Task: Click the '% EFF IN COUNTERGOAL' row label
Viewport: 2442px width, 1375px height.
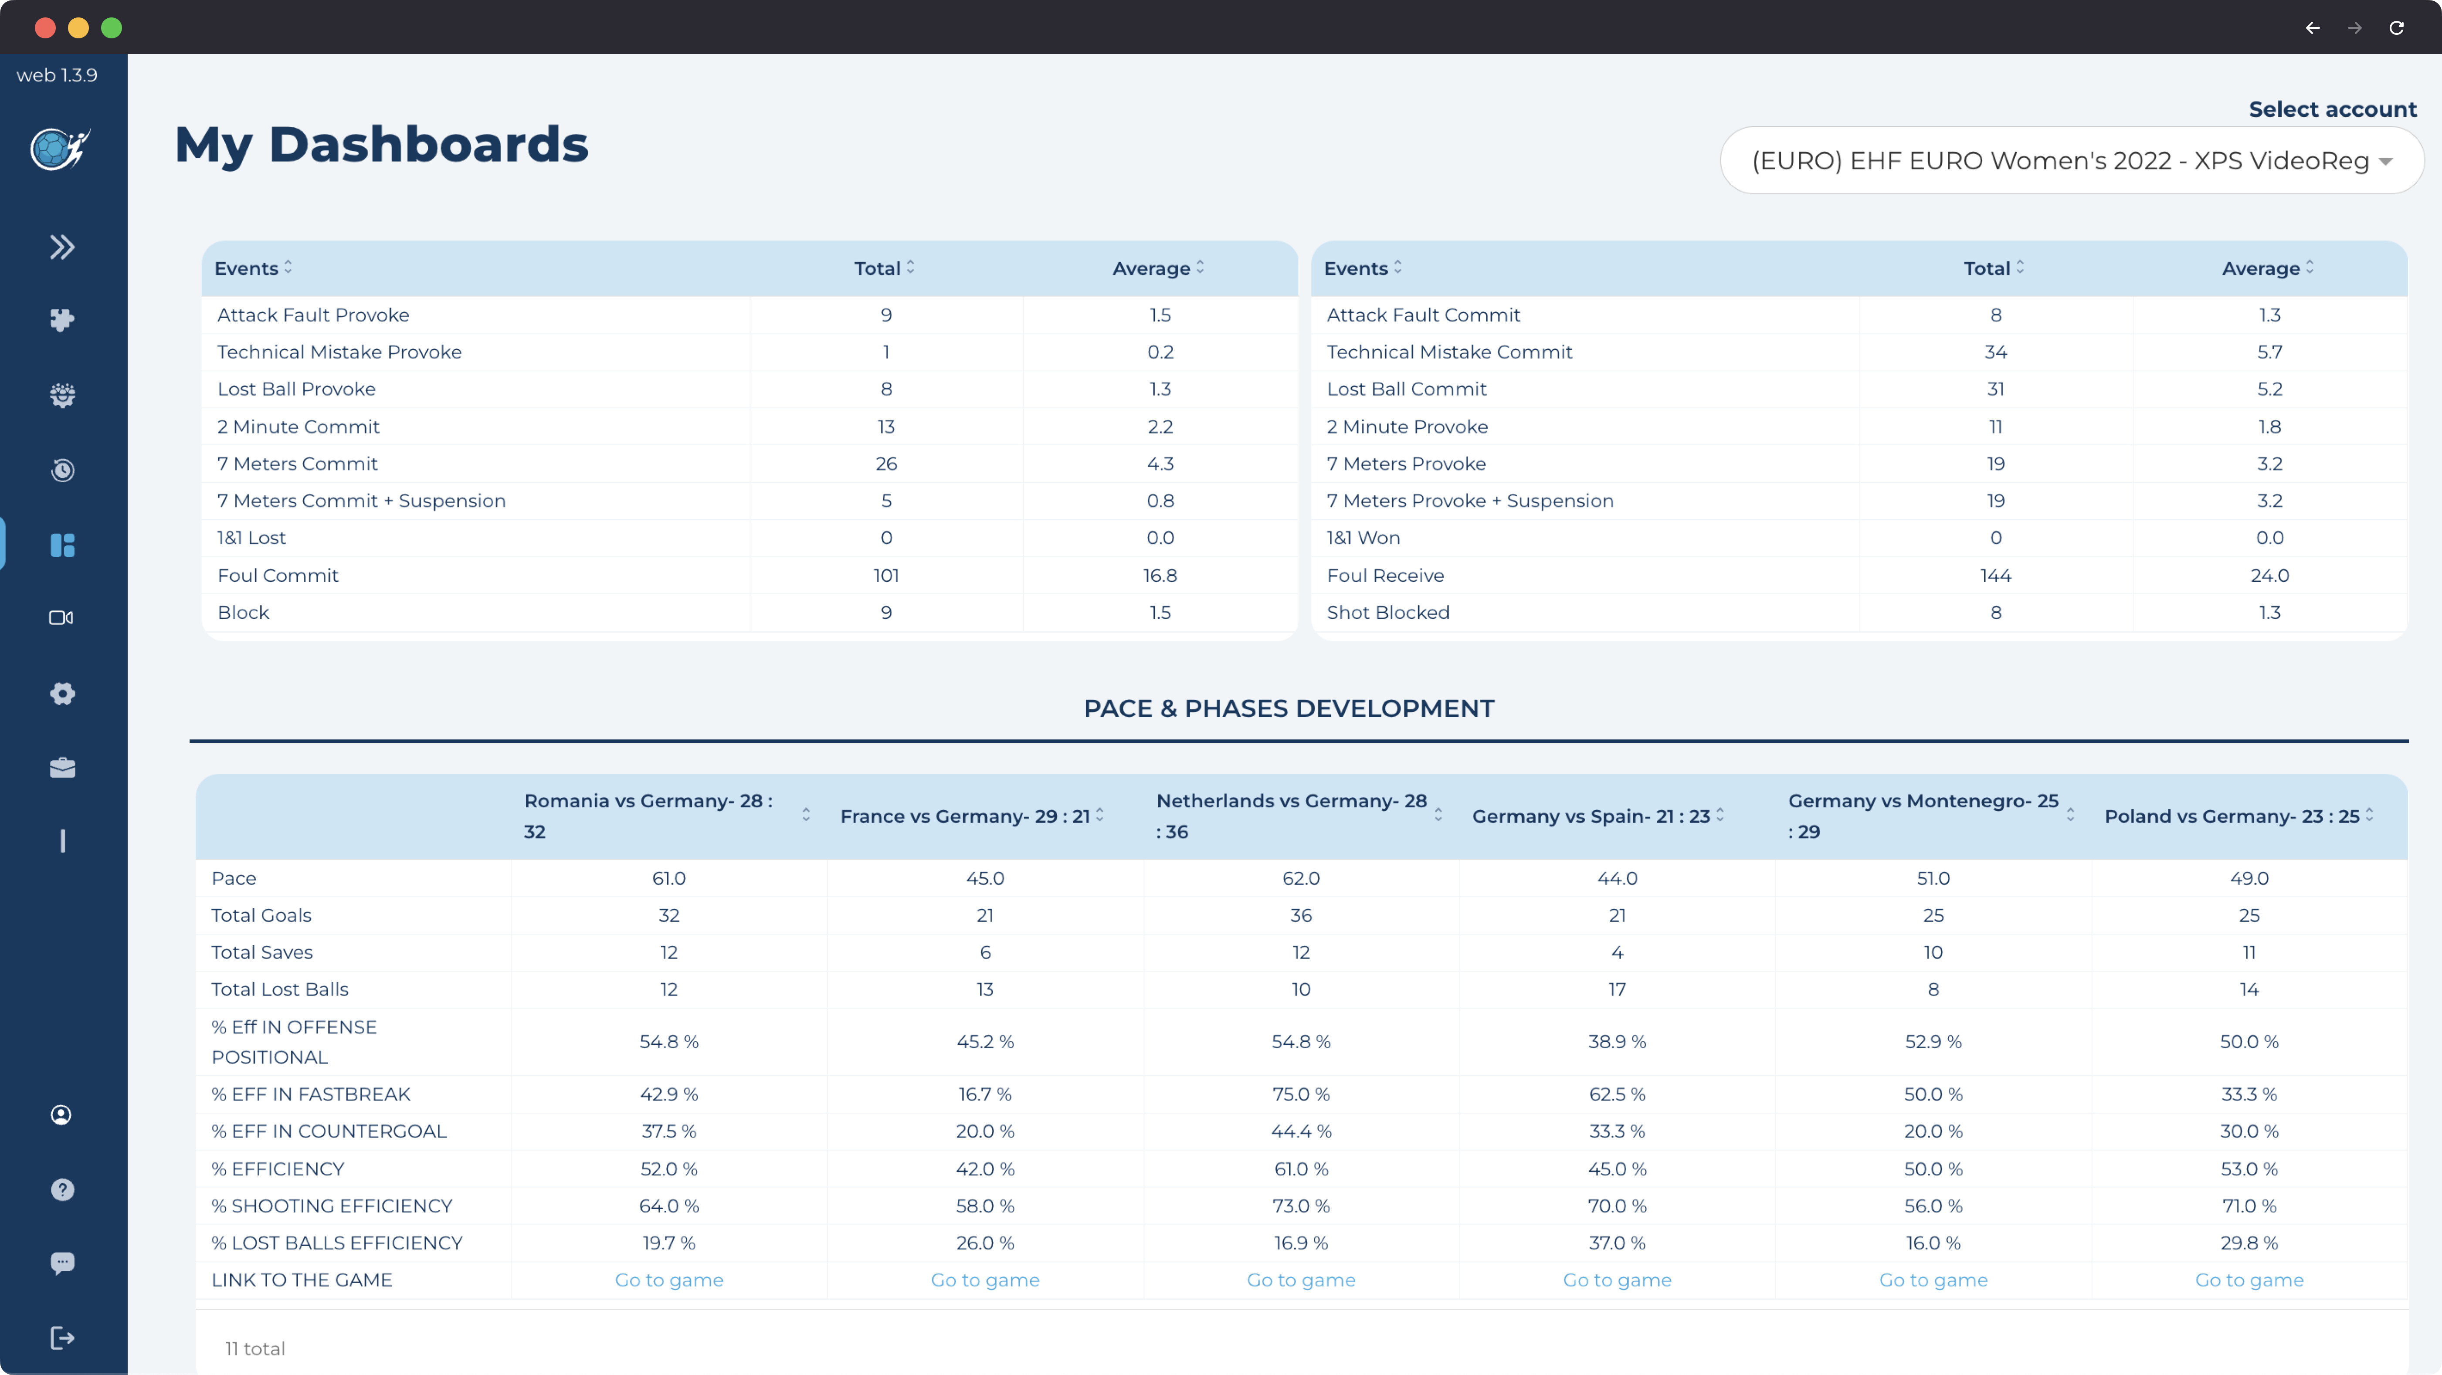Action: [328, 1131]
